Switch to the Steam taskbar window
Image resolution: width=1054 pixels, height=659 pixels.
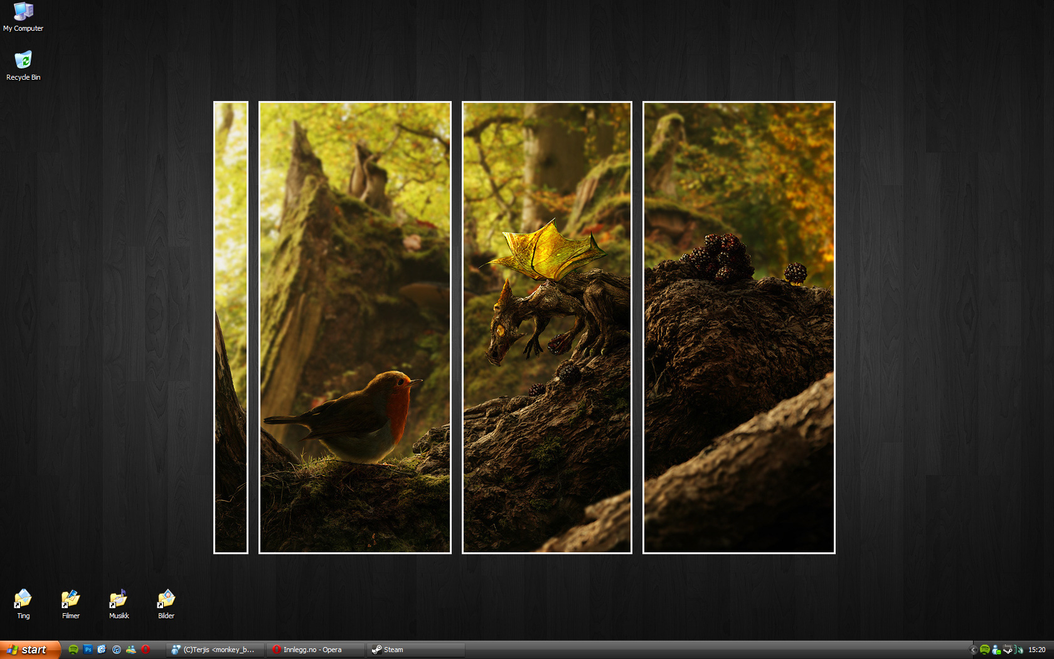[x=416, y=650]
